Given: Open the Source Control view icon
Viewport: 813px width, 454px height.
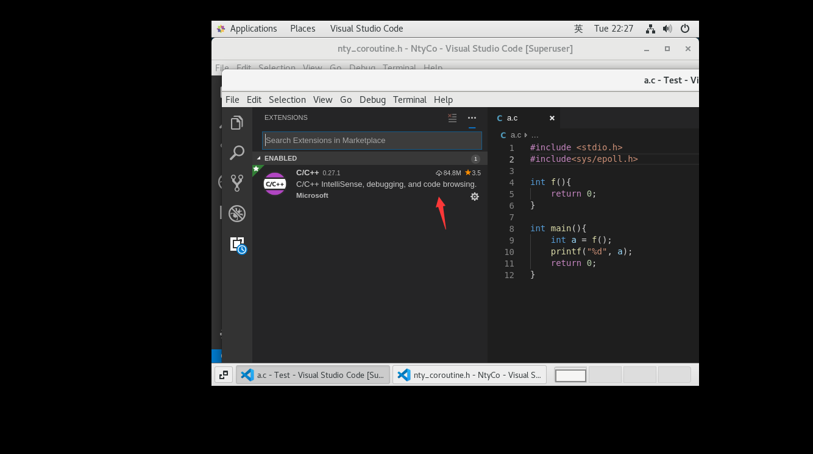Looking at the screenshot, I should pos(237,183).
